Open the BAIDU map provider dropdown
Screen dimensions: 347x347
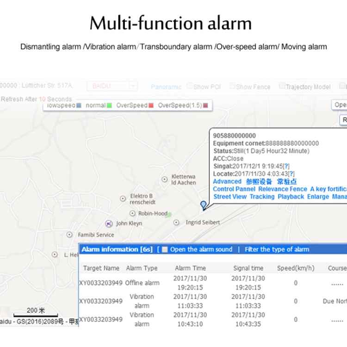coord(132,86)
